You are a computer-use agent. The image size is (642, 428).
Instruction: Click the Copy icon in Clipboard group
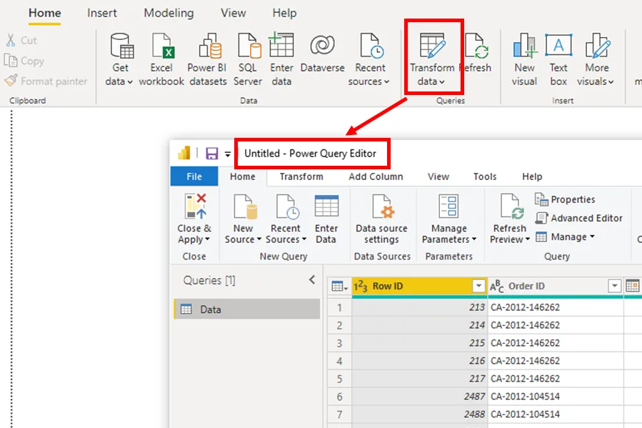click(x=11, y=60)
